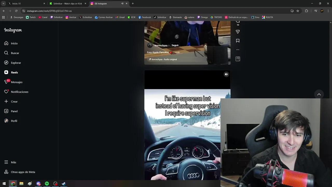
Task: Open 'borovchyxa · Audio original' audio link
Action: point(163,59)
